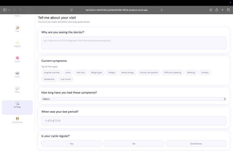Go back with the browser back arrow
The height and width of the screenshot is (151, 233).
pos(14,10)
